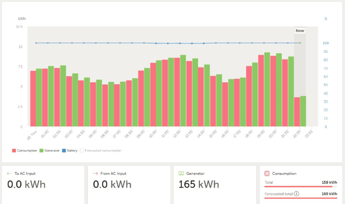Toggle the Generator series in the legend
Screen dimensions: 345x204
52,150
